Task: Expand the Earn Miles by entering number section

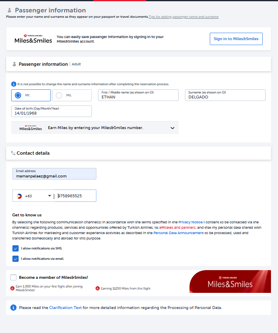Action: [95, 128]
